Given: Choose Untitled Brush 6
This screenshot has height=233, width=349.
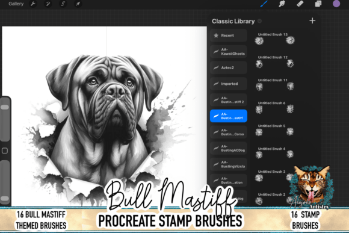Looking at the screenshot, I should point(275,107).
